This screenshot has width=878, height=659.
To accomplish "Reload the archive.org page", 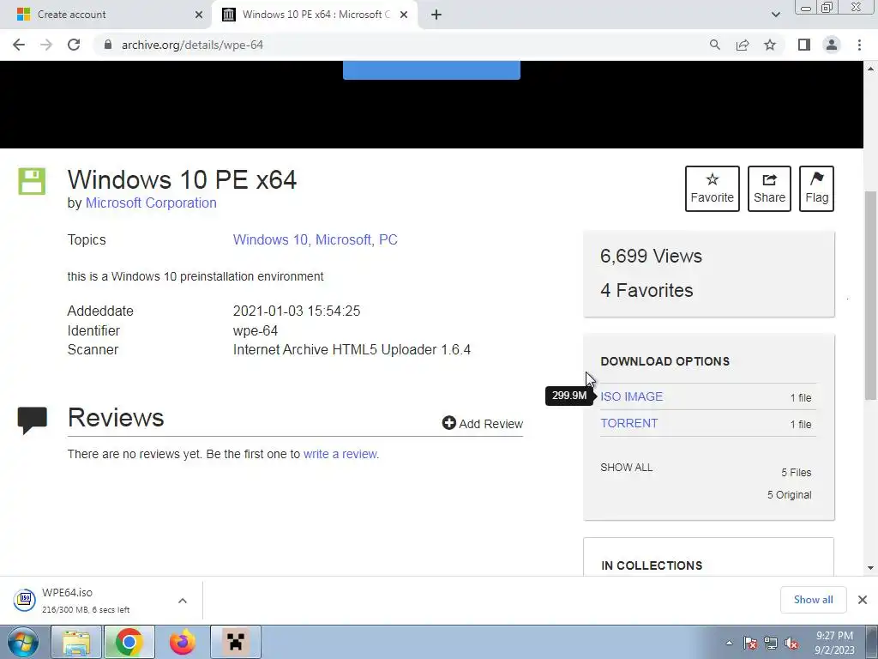I will (x=74, y=45).
